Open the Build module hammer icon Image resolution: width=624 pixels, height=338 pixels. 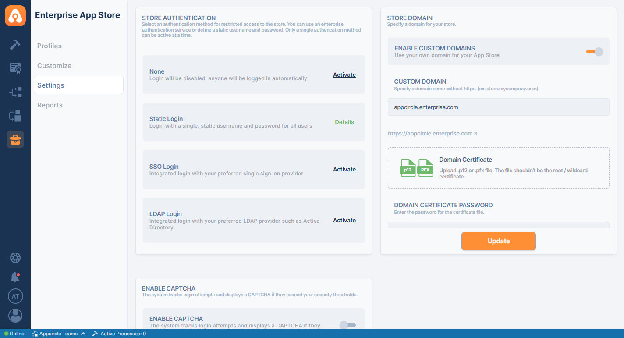click(x=15, y=45)
